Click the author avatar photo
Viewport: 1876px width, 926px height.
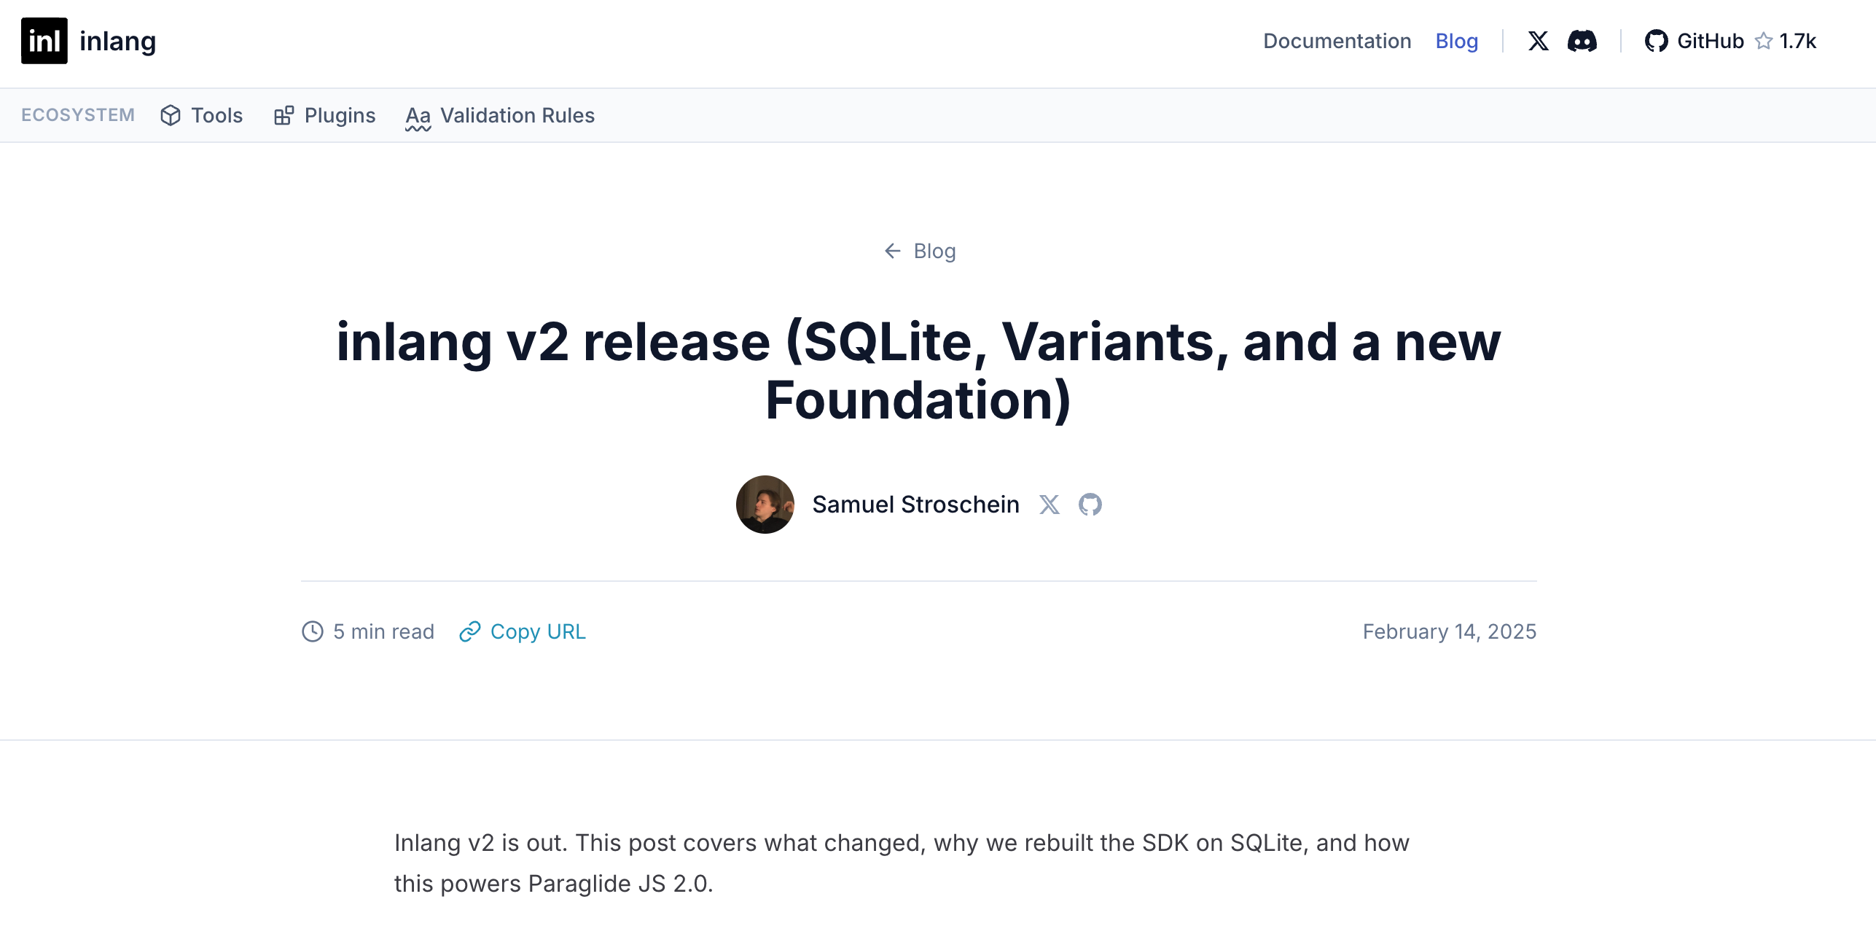(x=765, y=505)
